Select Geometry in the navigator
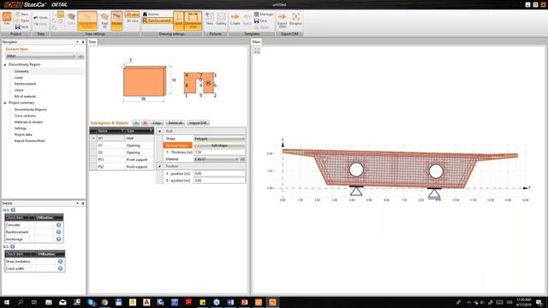Screen dimensions: 548x308 pyautogui.click(x=21, y=71)
